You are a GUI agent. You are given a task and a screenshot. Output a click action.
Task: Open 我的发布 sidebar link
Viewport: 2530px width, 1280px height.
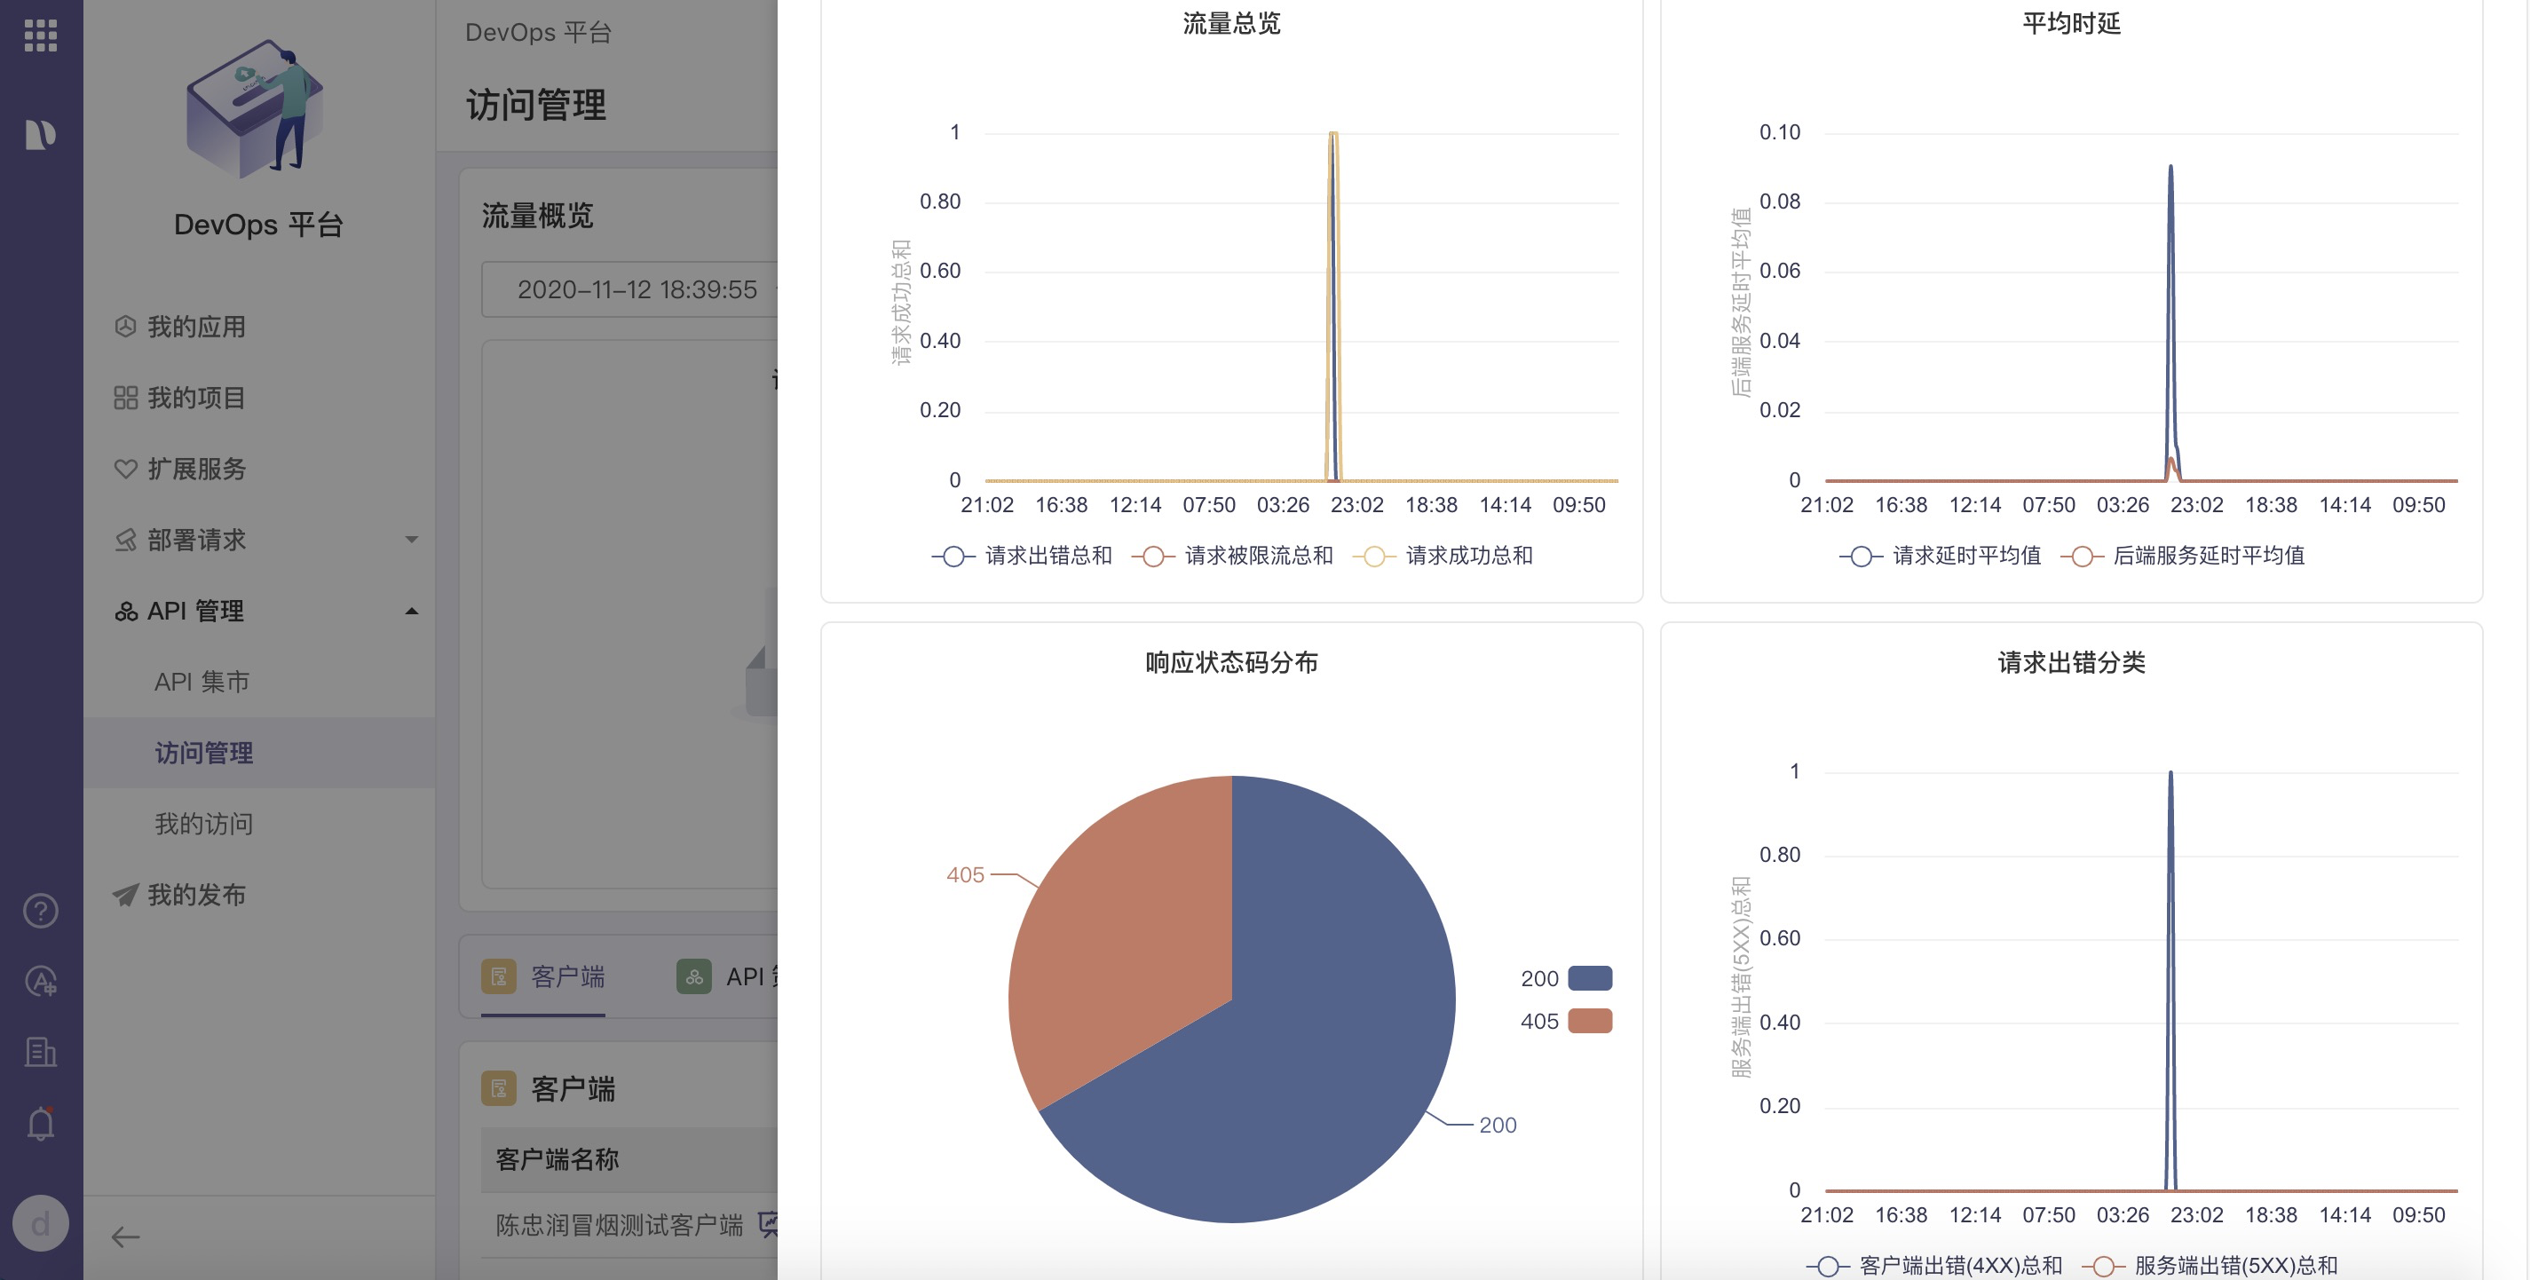[195, 895]
